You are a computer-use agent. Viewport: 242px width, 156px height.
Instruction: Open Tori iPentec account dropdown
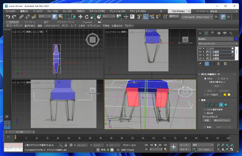pos(179,11)
